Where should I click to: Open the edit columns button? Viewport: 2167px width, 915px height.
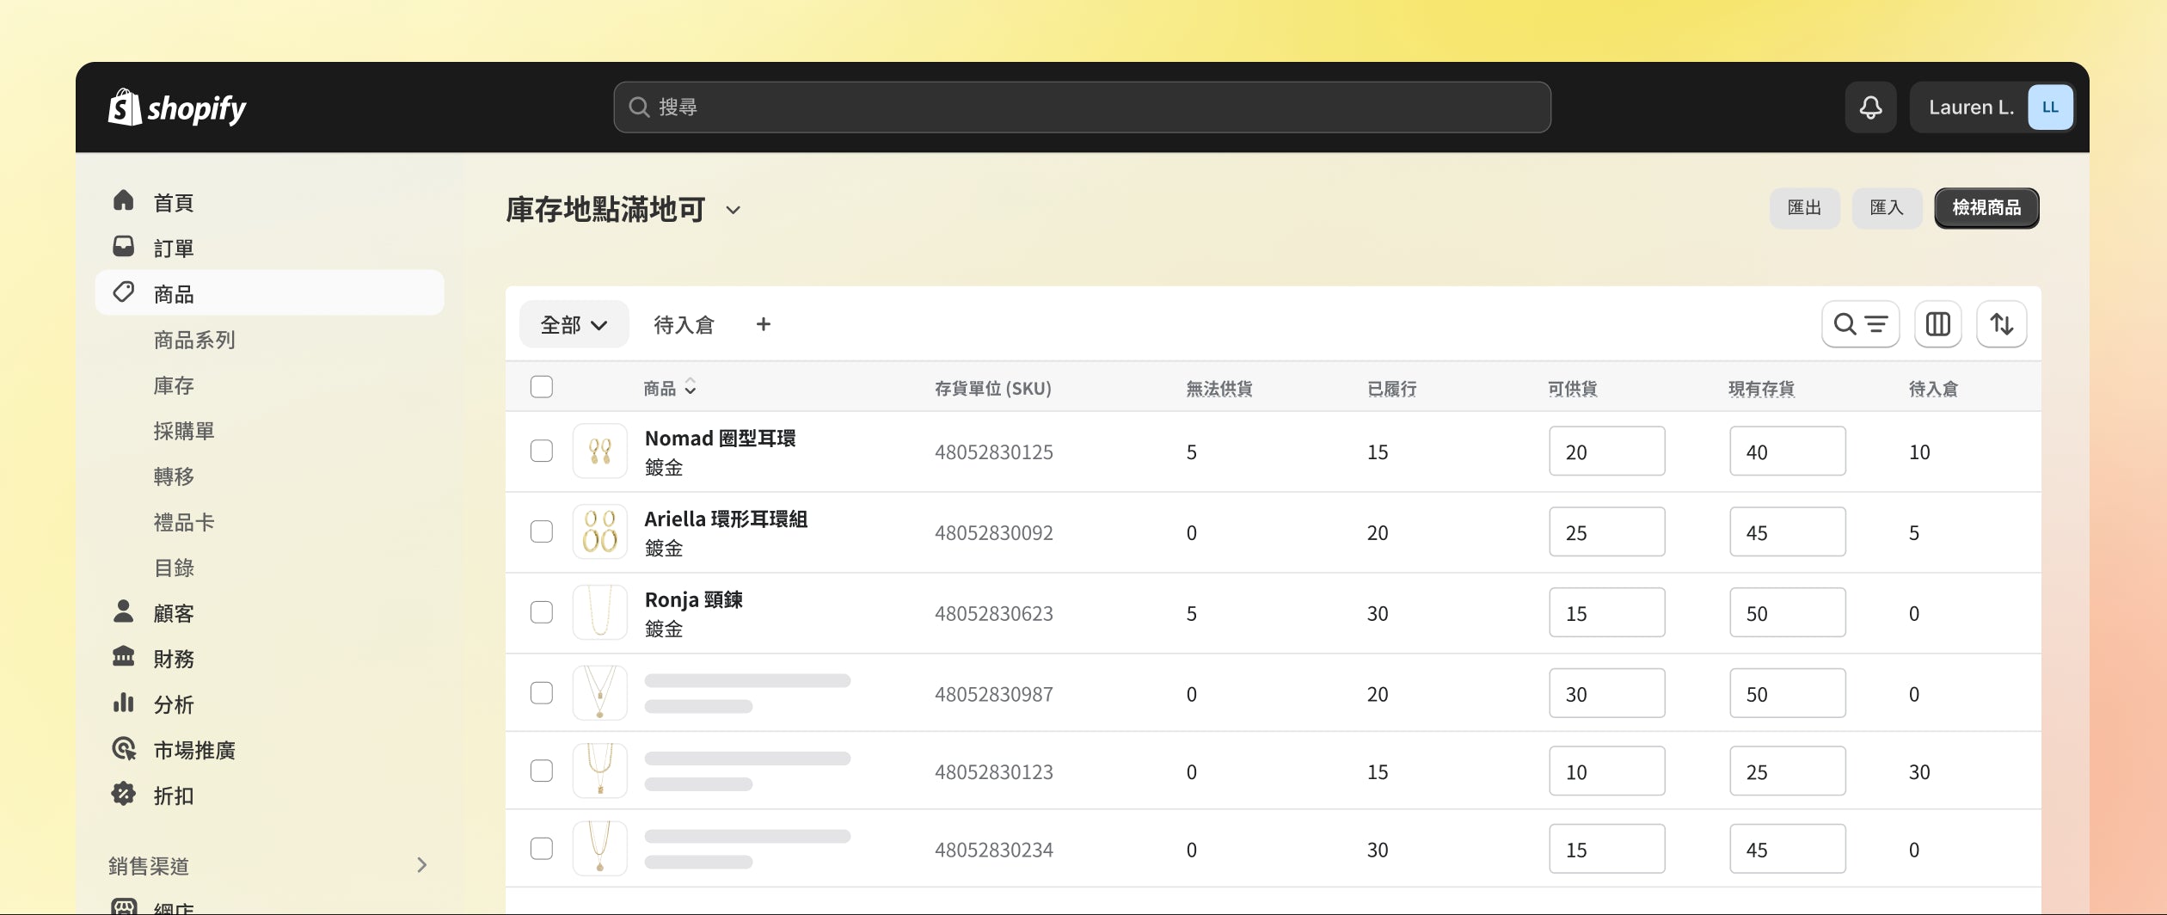point(1937,324)
